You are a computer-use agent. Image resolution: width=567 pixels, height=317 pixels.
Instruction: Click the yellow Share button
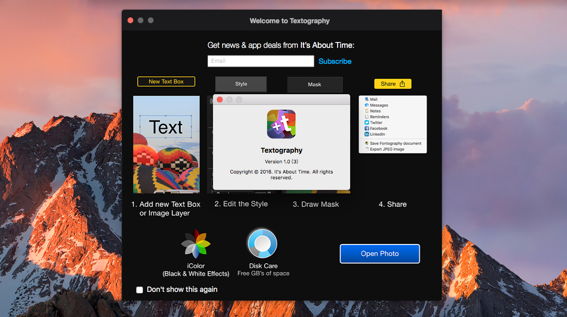tap(393, 84)
